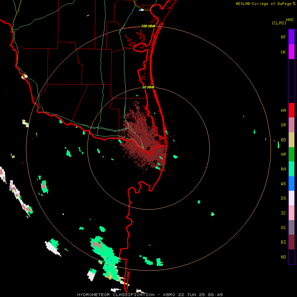
Task: Click the HA legend label
Action: click(x=283, y=111)
